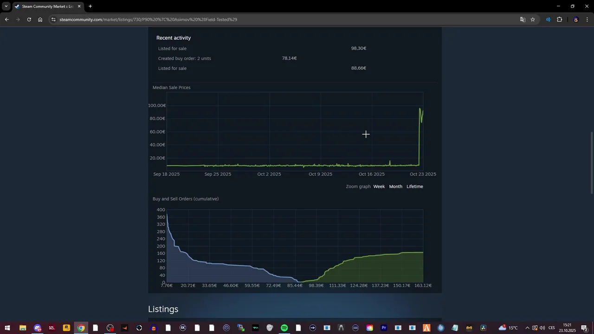Image resolution: width=594 pixels, height=334 pixels.
Task: Open the 15°C weather widget
Action: pos(508,328)
